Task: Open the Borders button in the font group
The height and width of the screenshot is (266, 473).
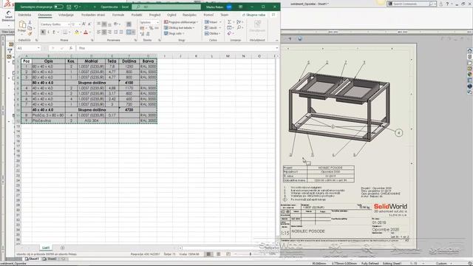Action: [x=65, y=32]
